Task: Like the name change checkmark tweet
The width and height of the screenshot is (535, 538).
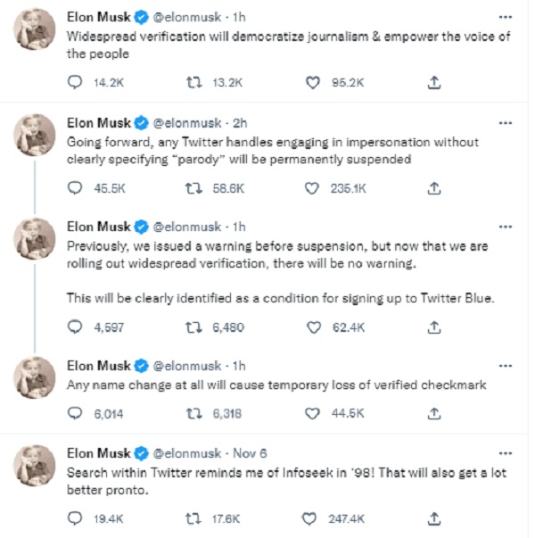Action: [x=313, y=413]
